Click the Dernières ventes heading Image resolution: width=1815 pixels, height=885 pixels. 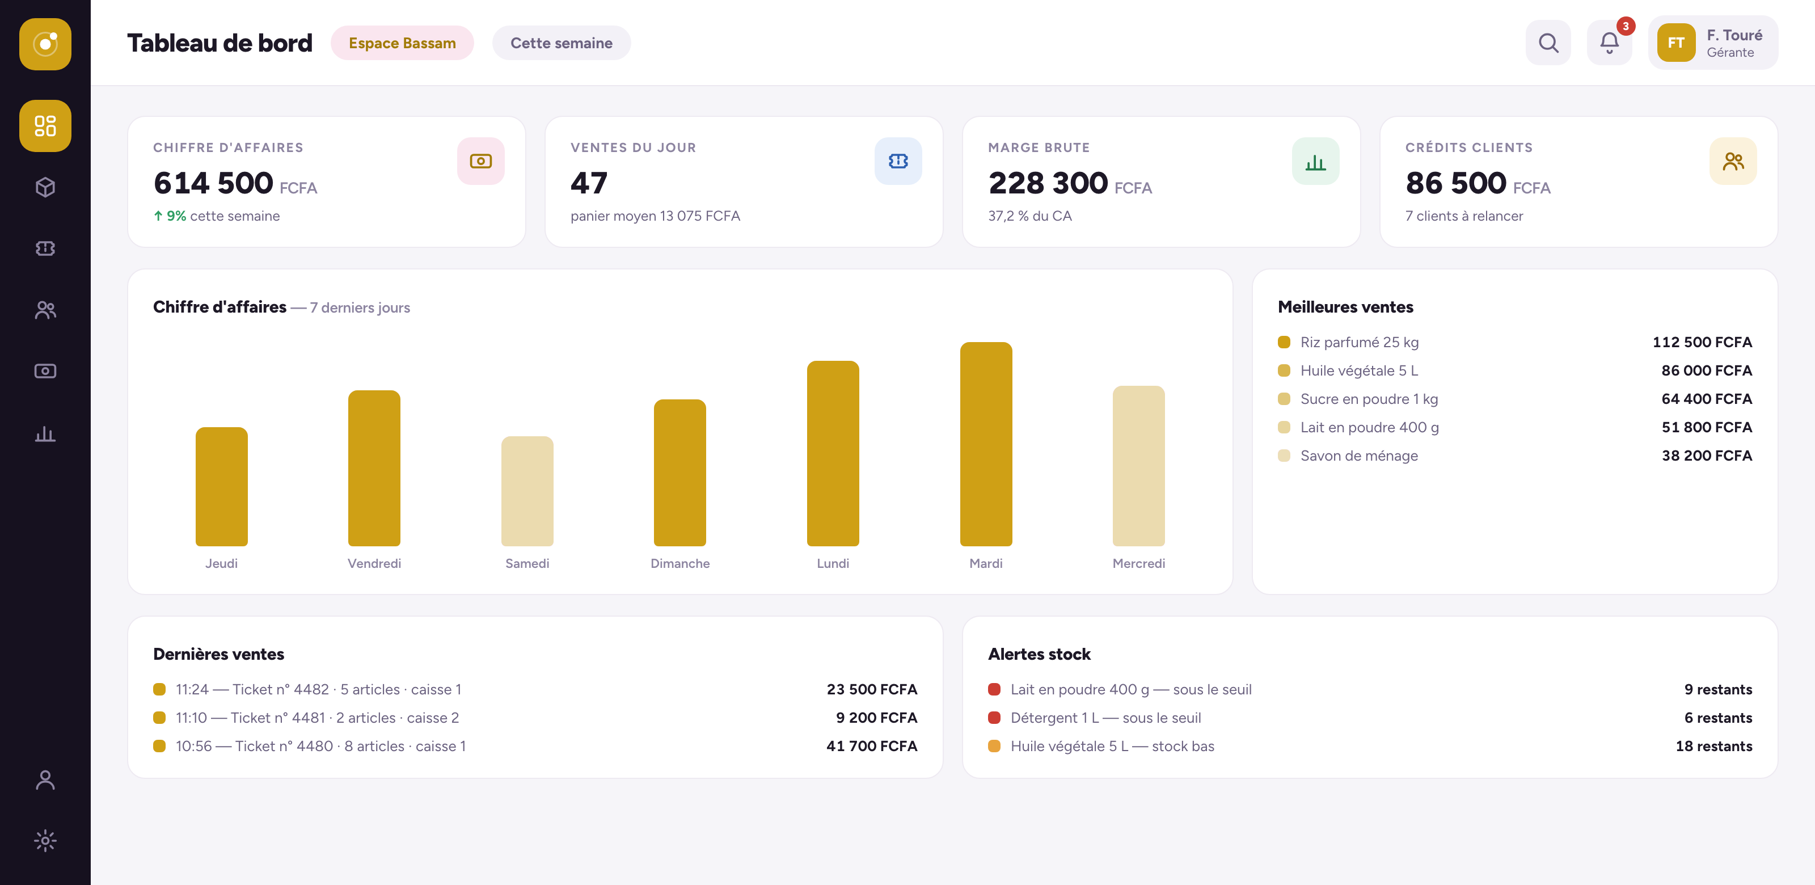tap(218, 654)
